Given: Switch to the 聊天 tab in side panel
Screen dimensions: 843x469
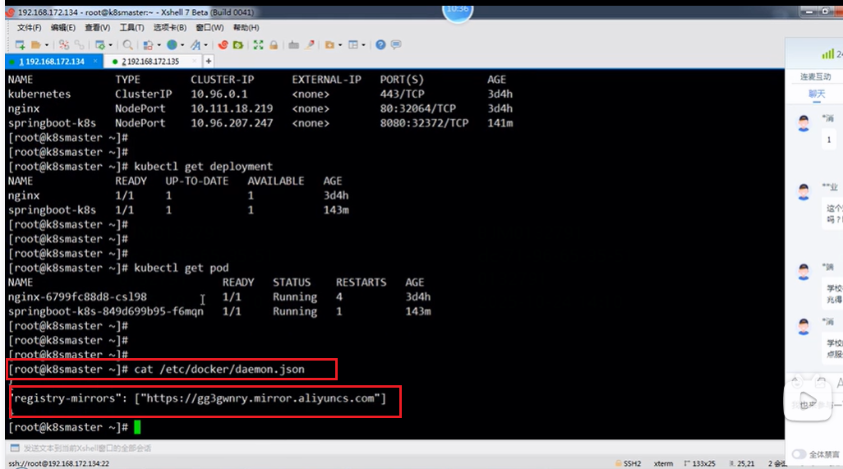Looking at the screenshot, I should click(817, 94).
